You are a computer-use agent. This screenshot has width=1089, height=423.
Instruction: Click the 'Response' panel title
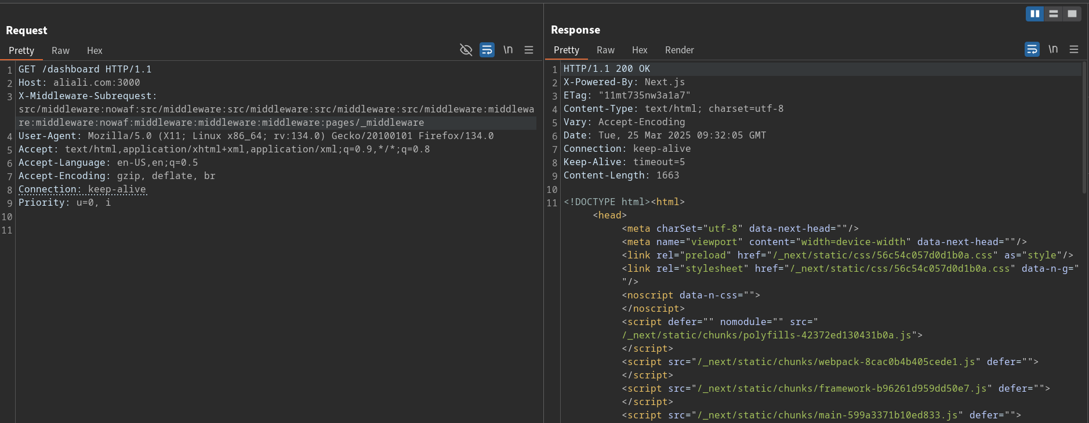(576, 30)
